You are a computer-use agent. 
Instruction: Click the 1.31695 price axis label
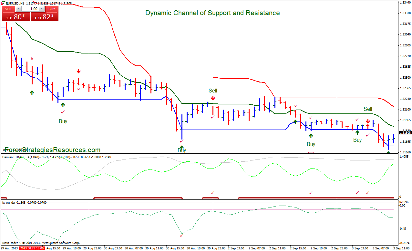[405, 142]
